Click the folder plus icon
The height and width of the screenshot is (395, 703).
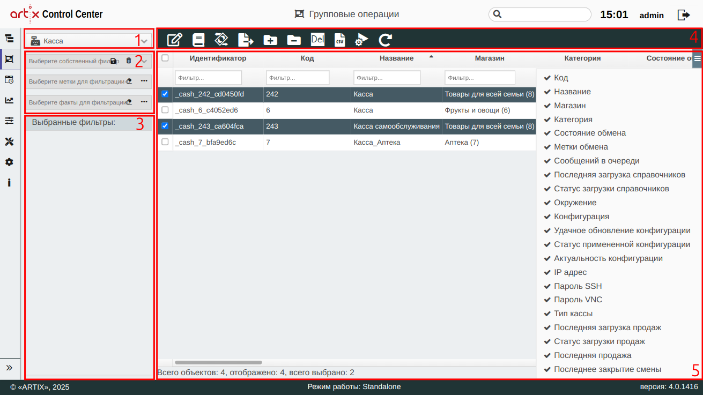pos(270,40)
